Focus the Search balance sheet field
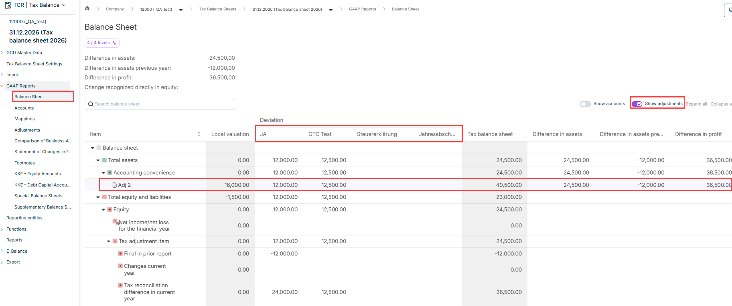 point(160,104)
